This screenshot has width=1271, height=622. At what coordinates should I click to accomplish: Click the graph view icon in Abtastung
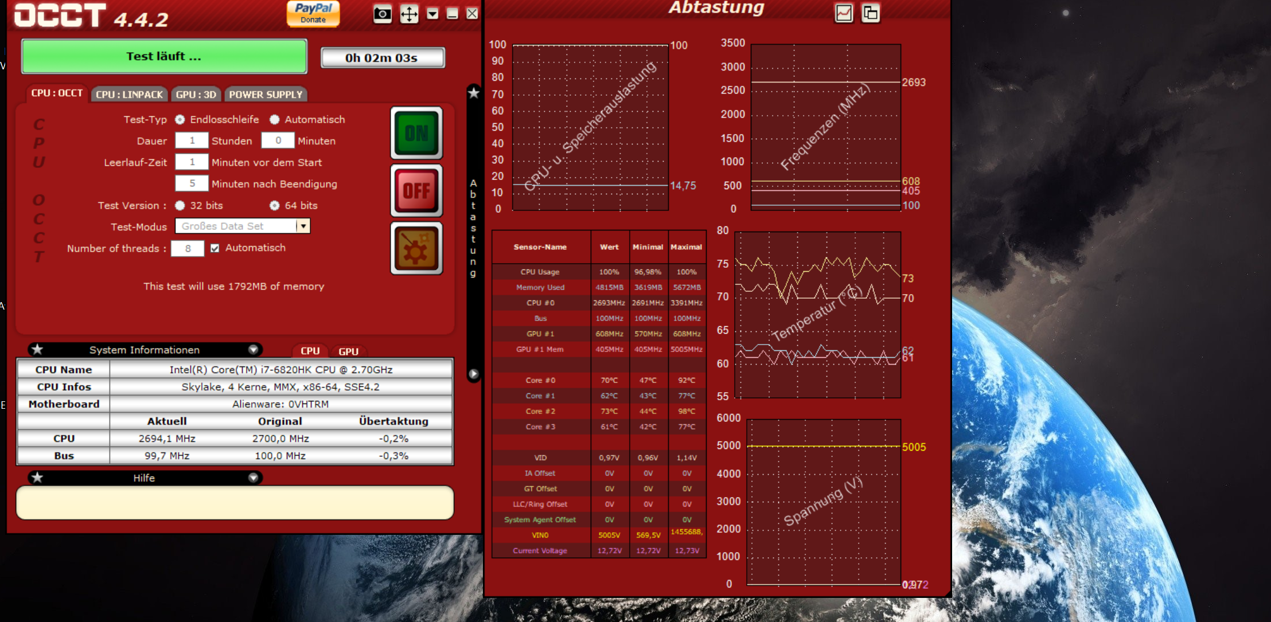tap(844, 13)
